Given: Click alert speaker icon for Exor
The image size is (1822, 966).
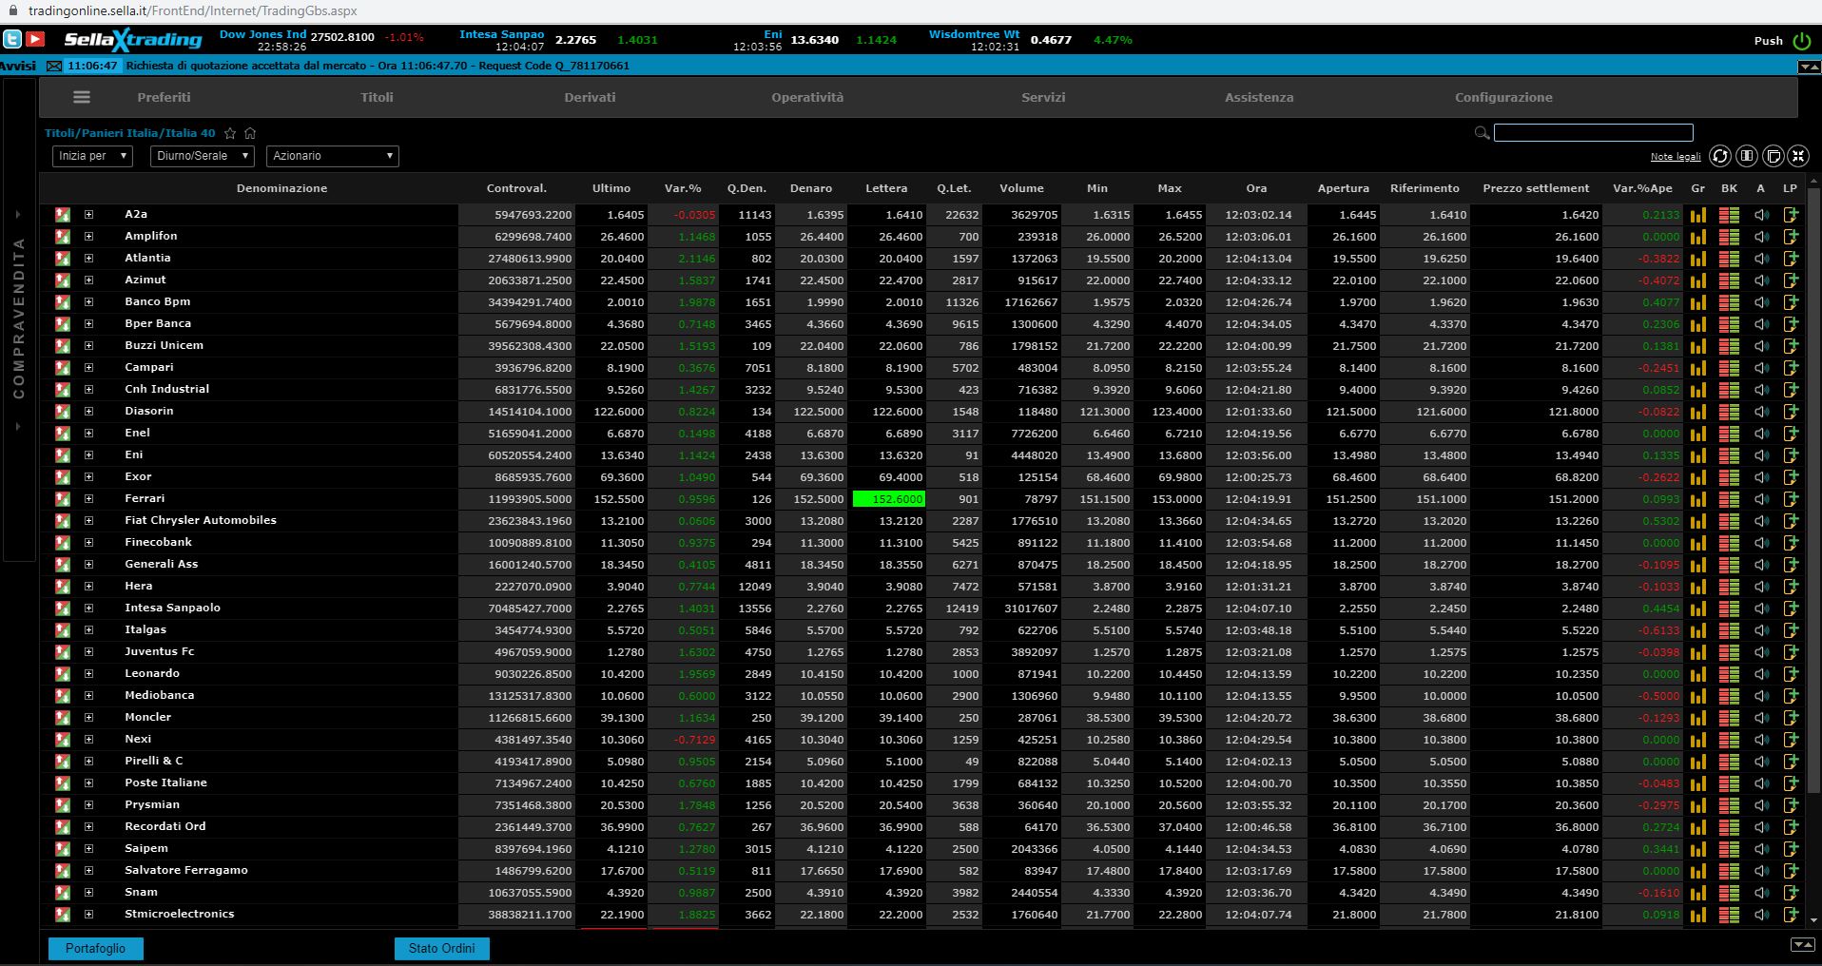Looking at the screenshot, I should click(x=1761, y=477).
